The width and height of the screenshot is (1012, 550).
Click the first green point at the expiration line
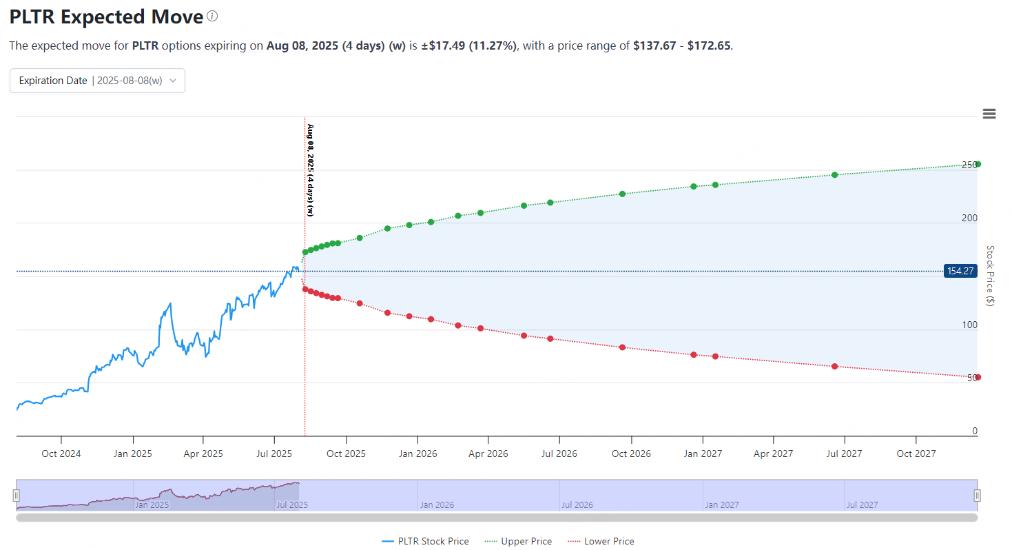(305, 252)
